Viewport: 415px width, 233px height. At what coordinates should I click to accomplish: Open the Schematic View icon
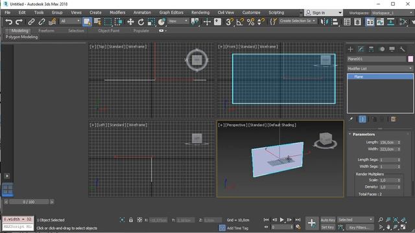[x=390, y=21]
